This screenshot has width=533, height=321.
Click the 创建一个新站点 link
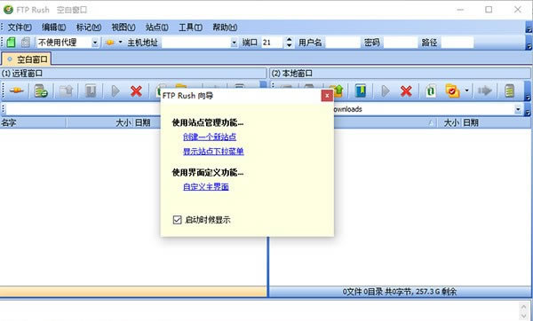(x=210, y=137)
